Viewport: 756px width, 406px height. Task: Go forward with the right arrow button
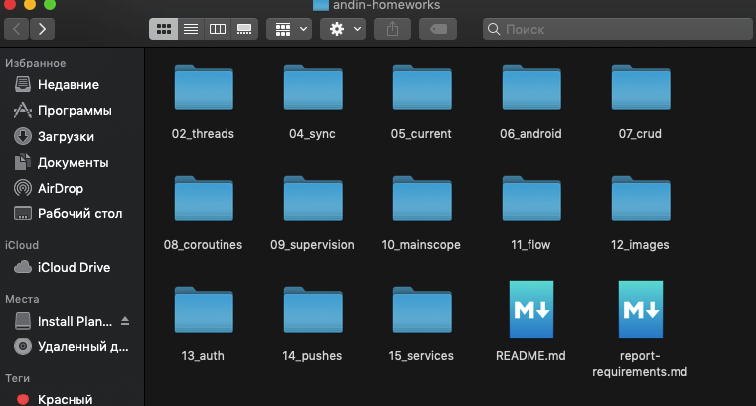(x=42, y=30)
